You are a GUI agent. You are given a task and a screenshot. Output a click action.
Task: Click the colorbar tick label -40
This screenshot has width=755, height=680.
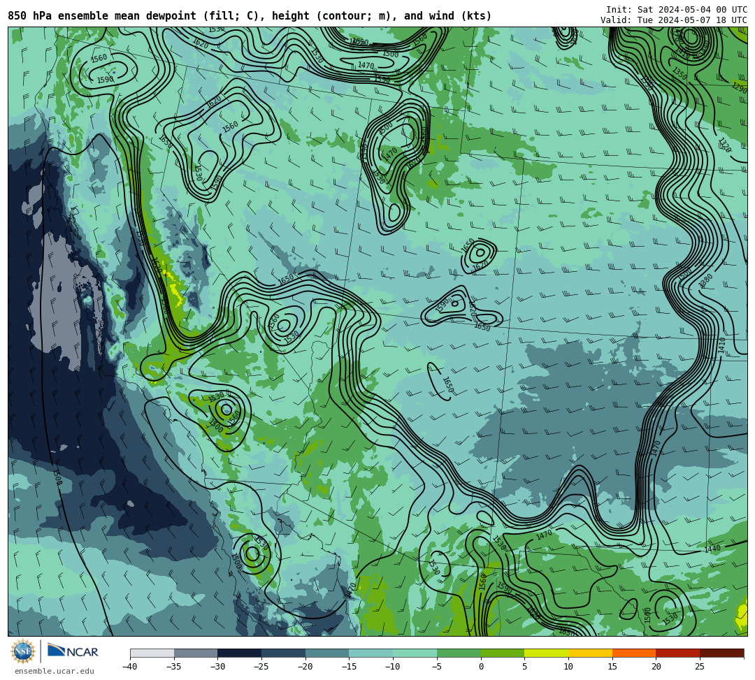[130, 667]
